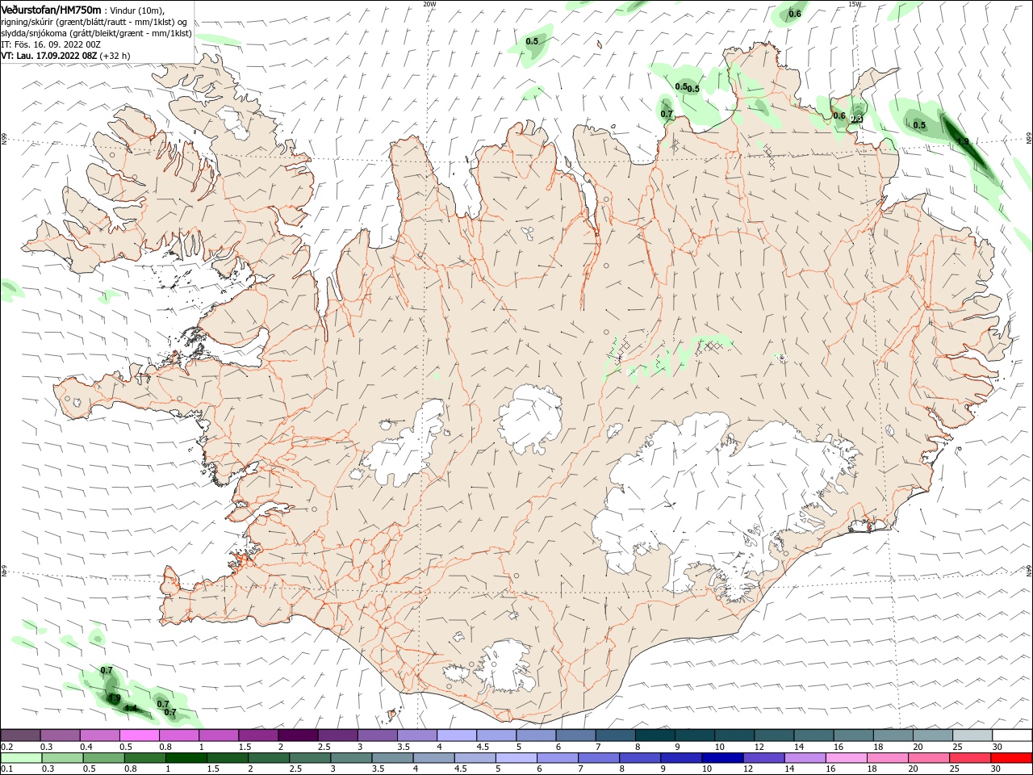Pick upper legend swatch between 6 and 7
1033x775 pixels.
[x=575, y=735]
